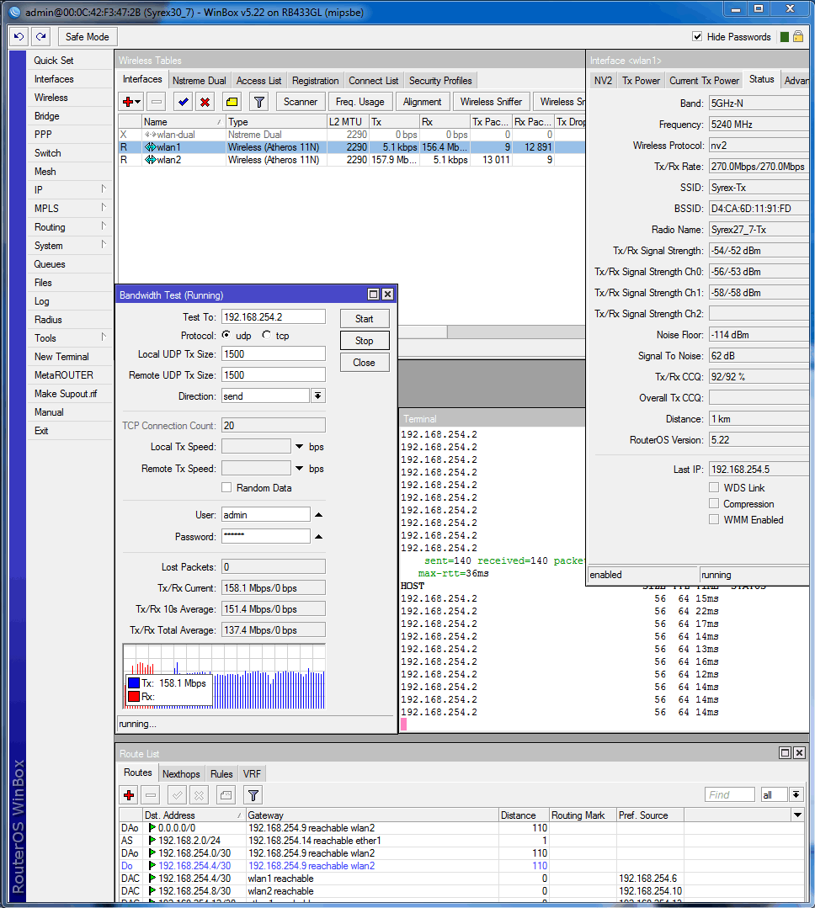Expand Remote Tx Speed field arrow
815x908 pixels.
tap(300, 469)
